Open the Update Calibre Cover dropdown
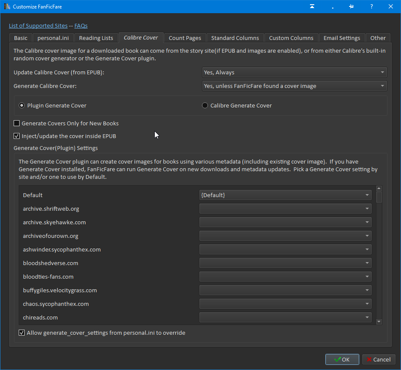Image resolution: width=401 pixels, height=370 pixels. click(294, 72)
